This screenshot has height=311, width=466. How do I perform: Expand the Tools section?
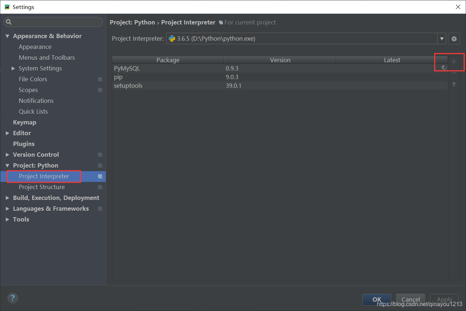click(x=8, y=219)
